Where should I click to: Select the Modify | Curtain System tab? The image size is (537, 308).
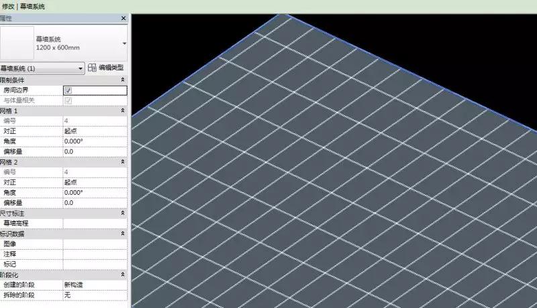(23, 7)
